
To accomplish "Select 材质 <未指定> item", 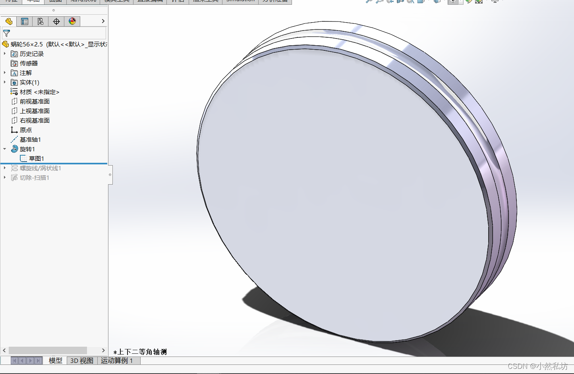I will [39, 92].
